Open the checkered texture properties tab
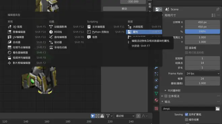222x124 pixels. pos(156,109)
